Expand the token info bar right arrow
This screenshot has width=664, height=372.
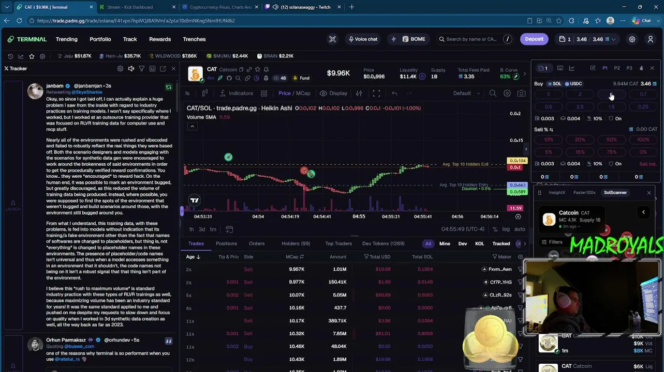tap(524, 74)
